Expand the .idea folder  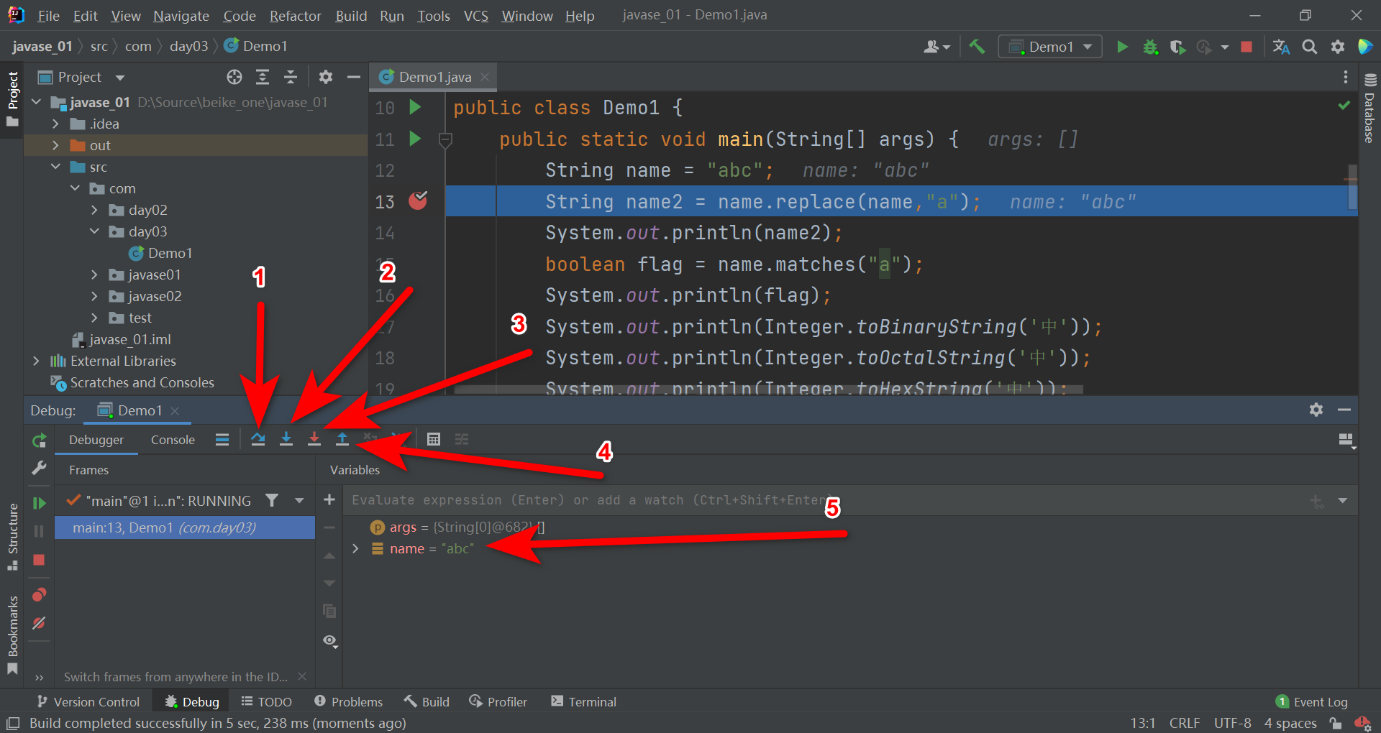coord(55,124)
